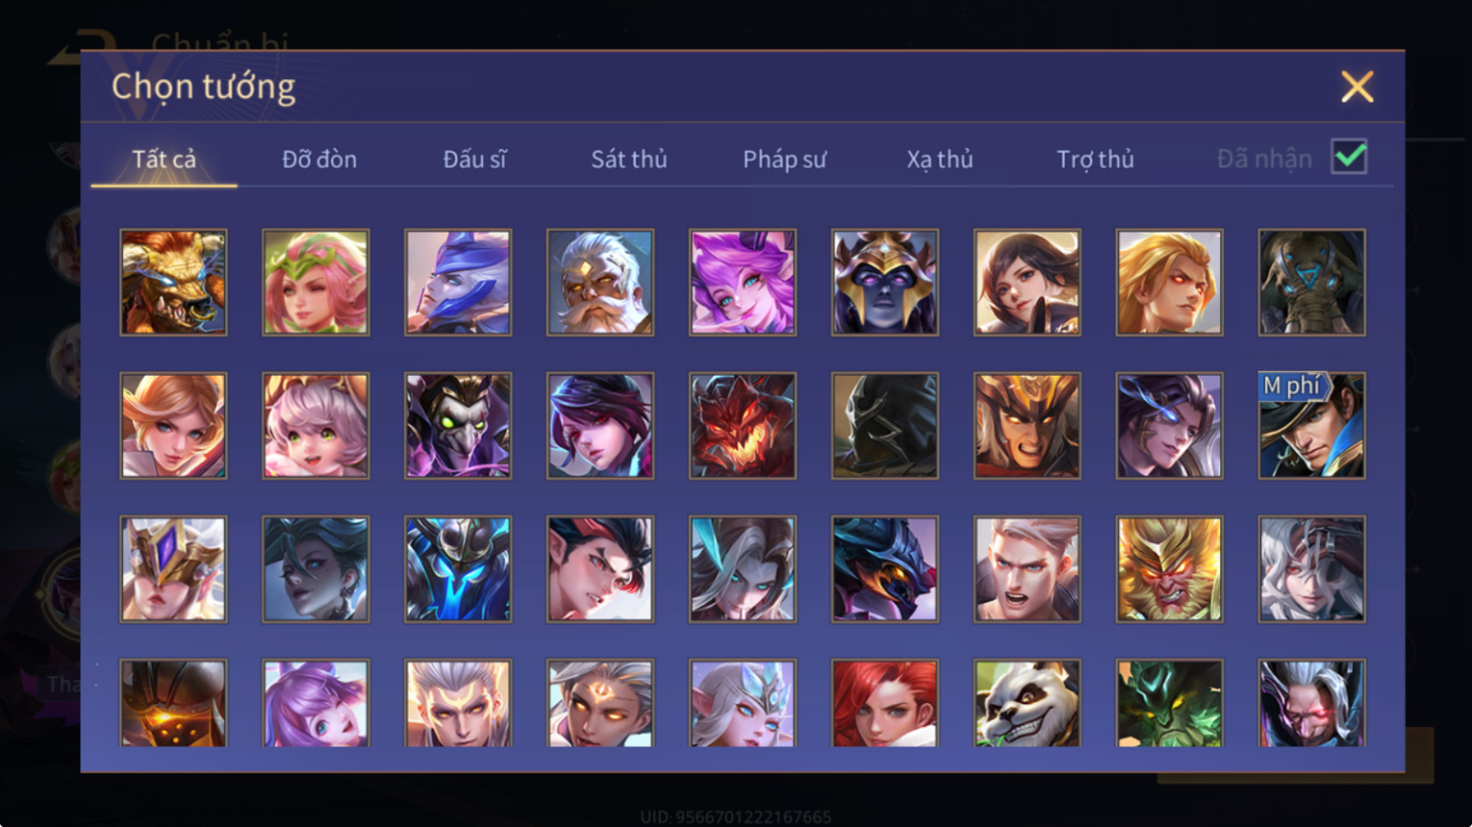This screenshot has height=827, width=1472.
Task: Select the pink-haired leaf crown hero
Action: click(316, 282)
